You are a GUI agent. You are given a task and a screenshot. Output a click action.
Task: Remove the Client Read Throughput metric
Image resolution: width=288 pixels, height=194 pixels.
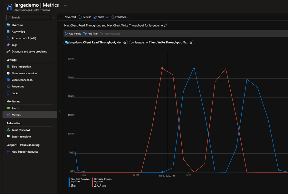pyautogui.click(x=125, y=43)
